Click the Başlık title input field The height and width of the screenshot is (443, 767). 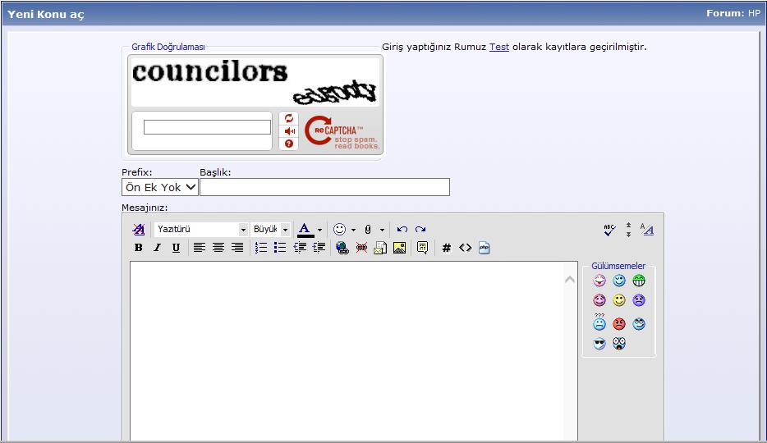(325, 187)
